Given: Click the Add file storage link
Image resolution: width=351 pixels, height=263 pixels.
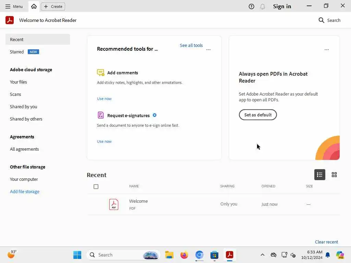Looking at the screenshot, I should [x=25, y=192].
